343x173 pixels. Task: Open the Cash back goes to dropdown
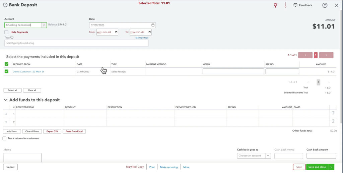268,156
